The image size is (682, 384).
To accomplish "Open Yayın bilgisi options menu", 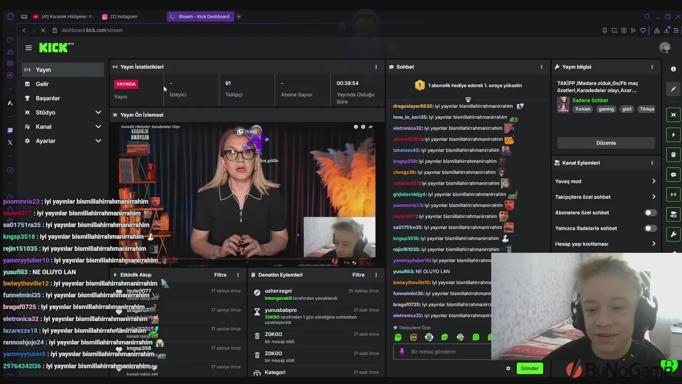I will point(652,67).
